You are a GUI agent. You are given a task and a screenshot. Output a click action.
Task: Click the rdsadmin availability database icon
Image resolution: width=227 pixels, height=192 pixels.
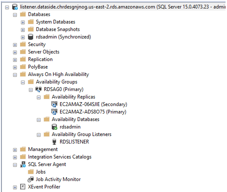pyautogui.click(x=54, y=127)
